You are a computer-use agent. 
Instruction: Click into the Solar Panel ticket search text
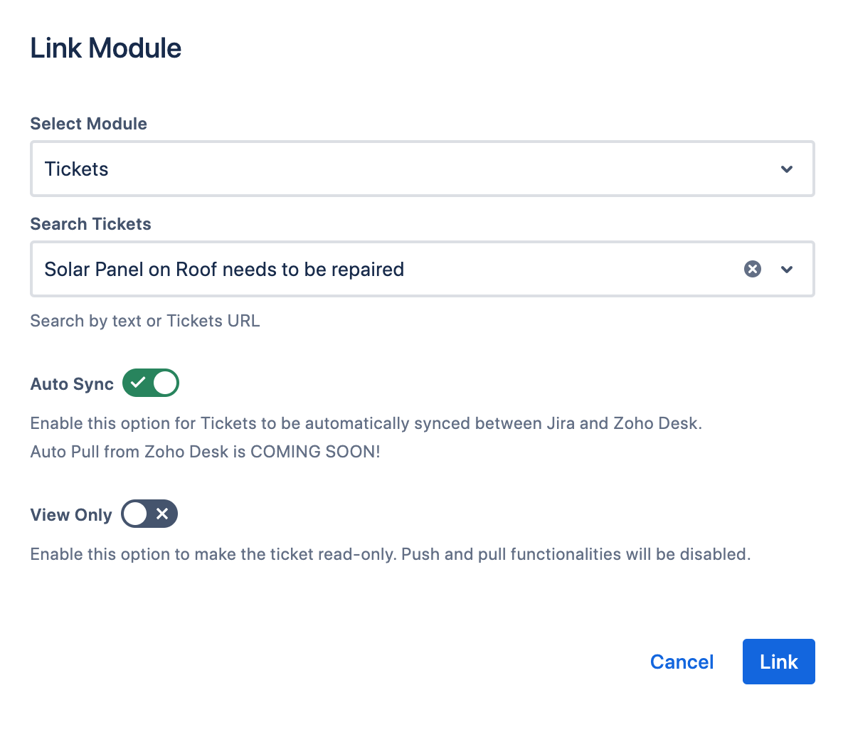pos(224,270)
